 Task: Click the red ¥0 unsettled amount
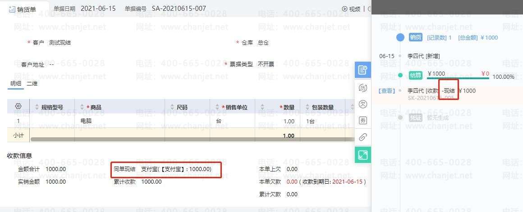(485, 73)
